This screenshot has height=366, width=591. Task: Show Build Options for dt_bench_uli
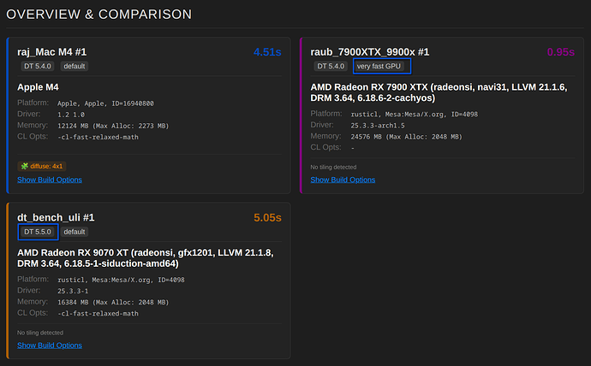tap(50, 345)
